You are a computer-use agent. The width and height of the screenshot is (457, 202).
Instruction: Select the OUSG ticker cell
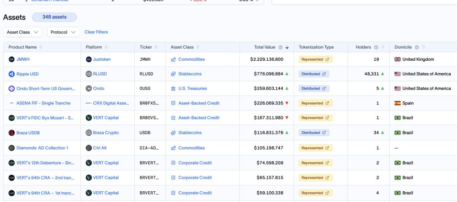(145, 88)
